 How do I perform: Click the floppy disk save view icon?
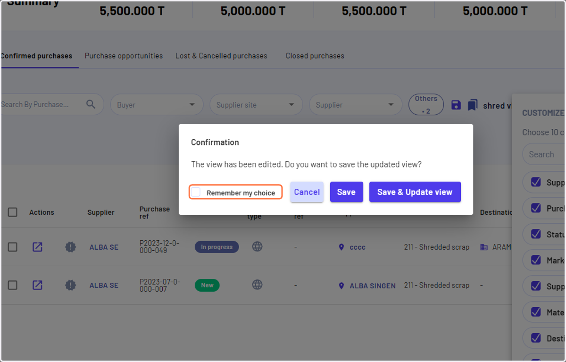[456, 105]
